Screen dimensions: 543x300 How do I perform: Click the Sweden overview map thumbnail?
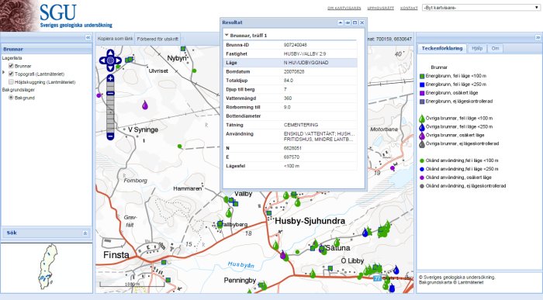tap(47, 267)
